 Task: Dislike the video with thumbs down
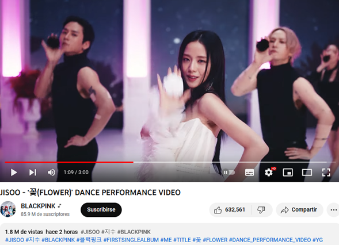[x=261, y=210]
